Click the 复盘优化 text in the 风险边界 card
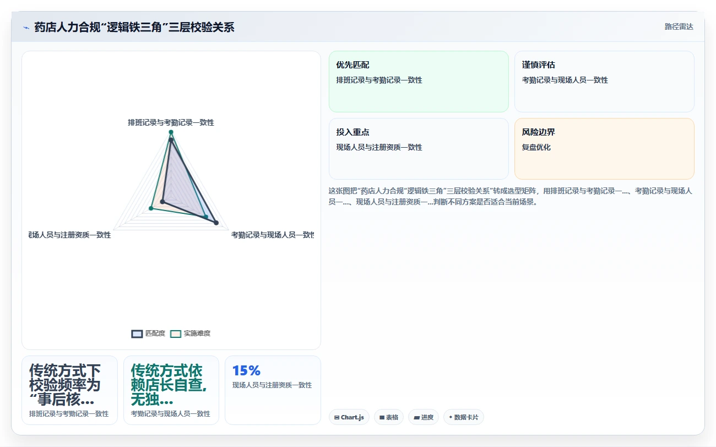This screenshot has width=716, height=447. (536, 147)
